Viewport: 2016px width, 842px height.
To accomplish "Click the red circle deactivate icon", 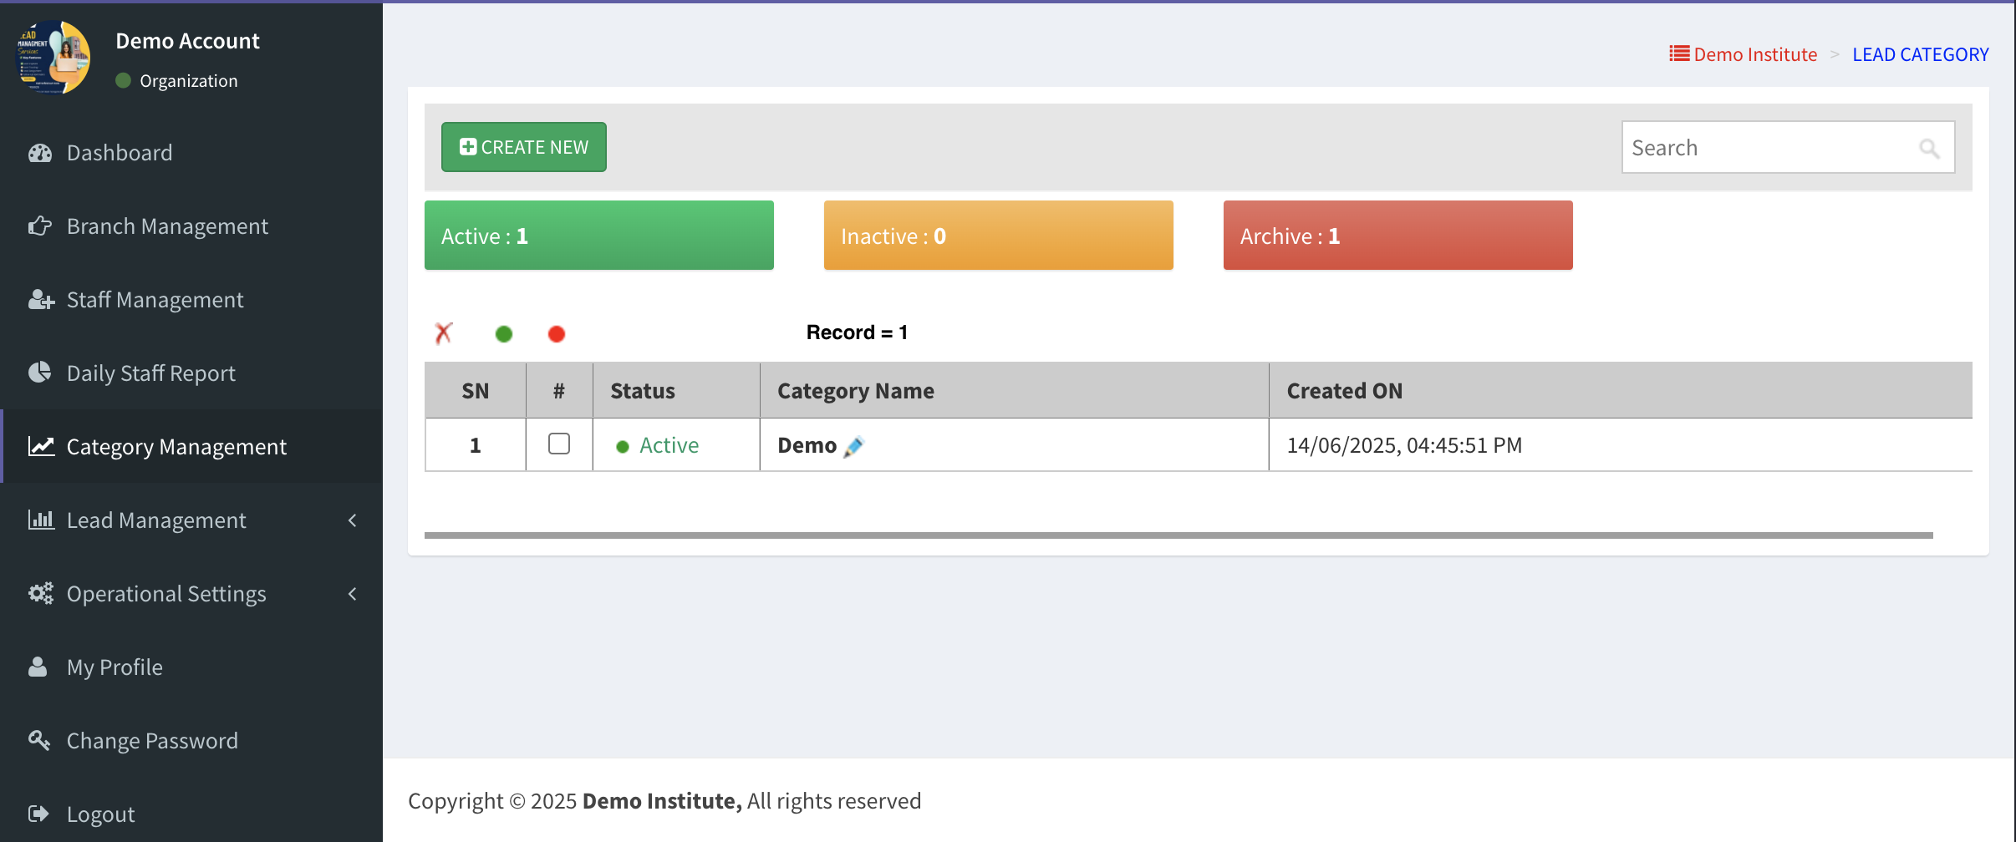I will point(557,334).
